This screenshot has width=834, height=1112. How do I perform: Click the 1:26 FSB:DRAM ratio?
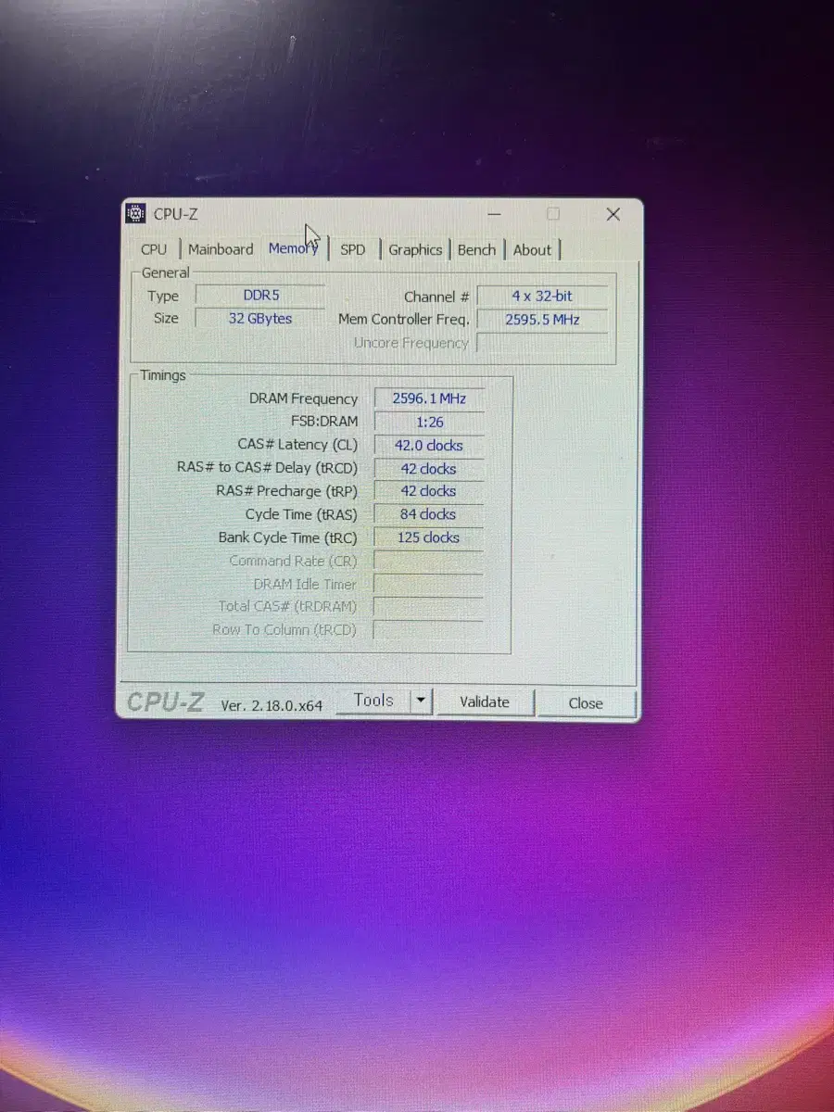tap(429, 422)
